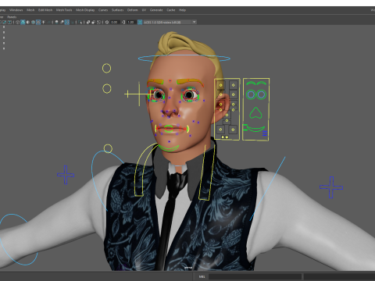Select the blue cross control near right shoulder

(x=331, y=187)
